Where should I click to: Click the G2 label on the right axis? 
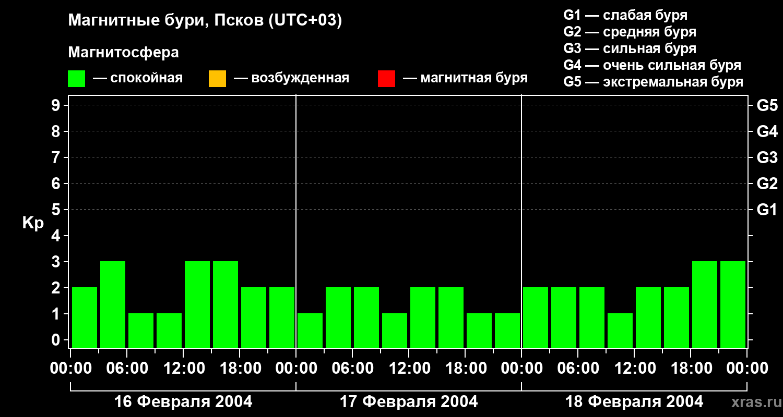point(767,184)
